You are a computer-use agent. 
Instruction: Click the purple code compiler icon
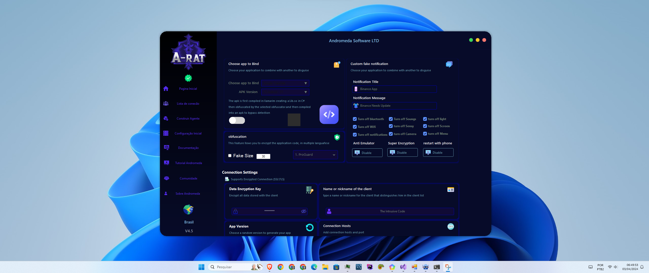click(x=329, y=115)
